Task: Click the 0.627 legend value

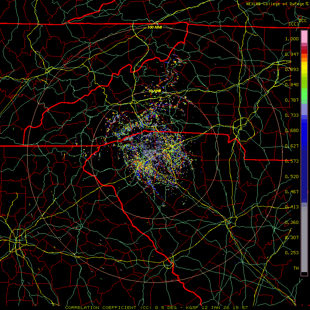Action: (292, 146)
